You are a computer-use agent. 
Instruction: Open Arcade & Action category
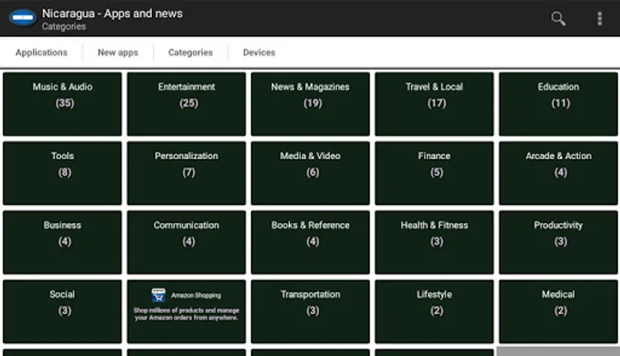point(559,174)
